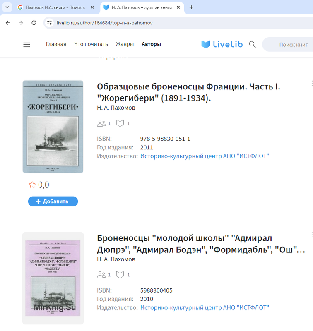
Task: Click the star rating icon 0,0
Action: click(32, 185)
